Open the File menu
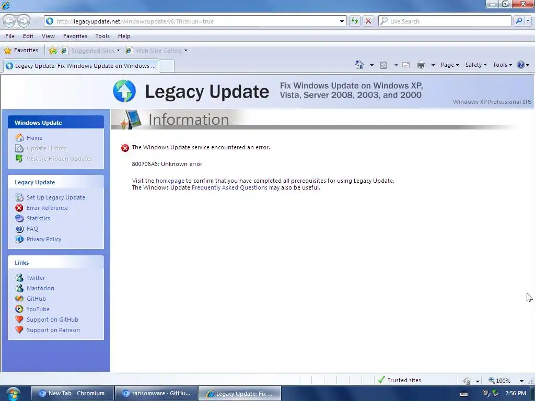The height and width of the screenshot is (401, 535). click(10, 36)
